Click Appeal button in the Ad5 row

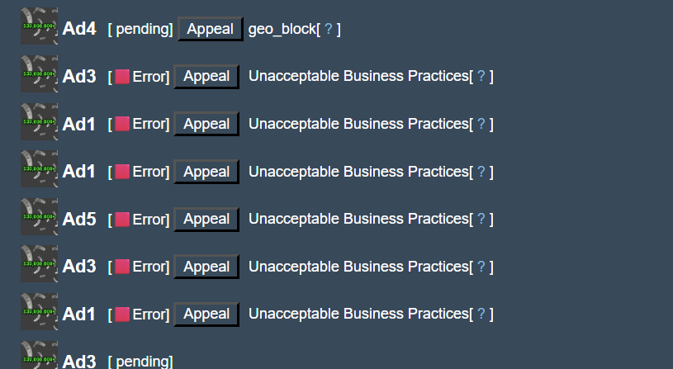[x=206, y=220]
